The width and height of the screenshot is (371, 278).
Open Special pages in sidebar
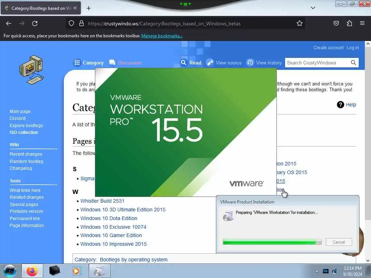click(24, 205)
